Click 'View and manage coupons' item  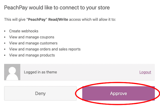pos(32,37)
